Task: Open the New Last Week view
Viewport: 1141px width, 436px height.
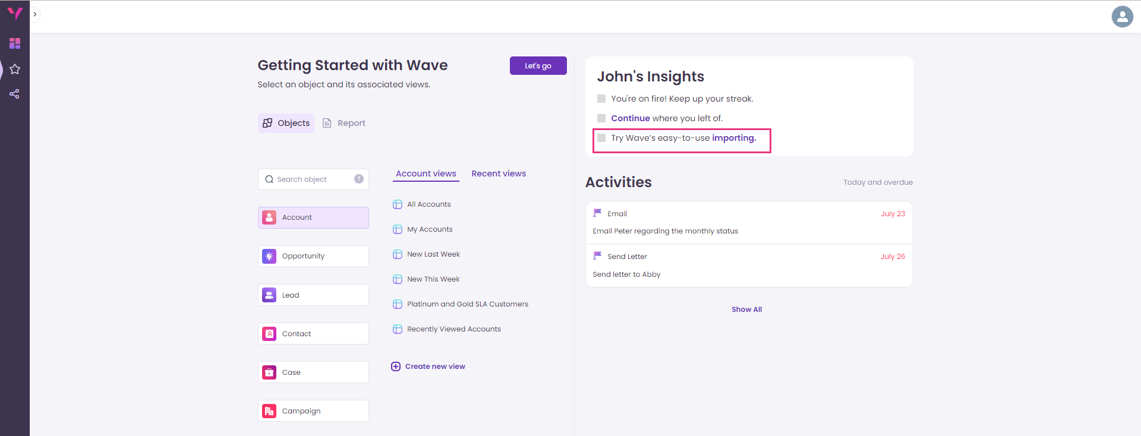Action: [433, 254]
